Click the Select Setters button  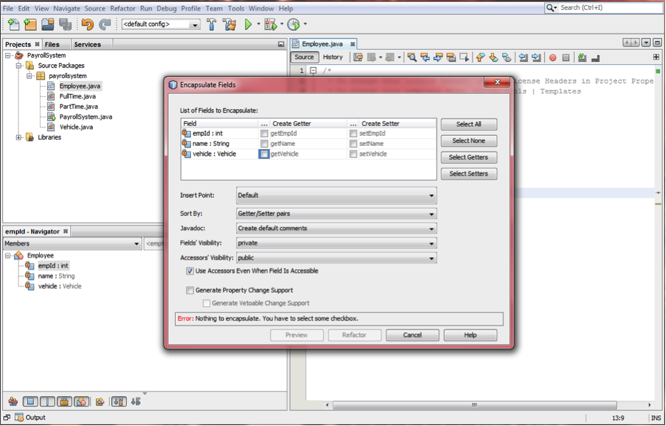468,174
